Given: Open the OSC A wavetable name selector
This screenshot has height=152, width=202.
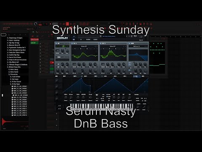Looking at the screenshot, I should 84,46.
